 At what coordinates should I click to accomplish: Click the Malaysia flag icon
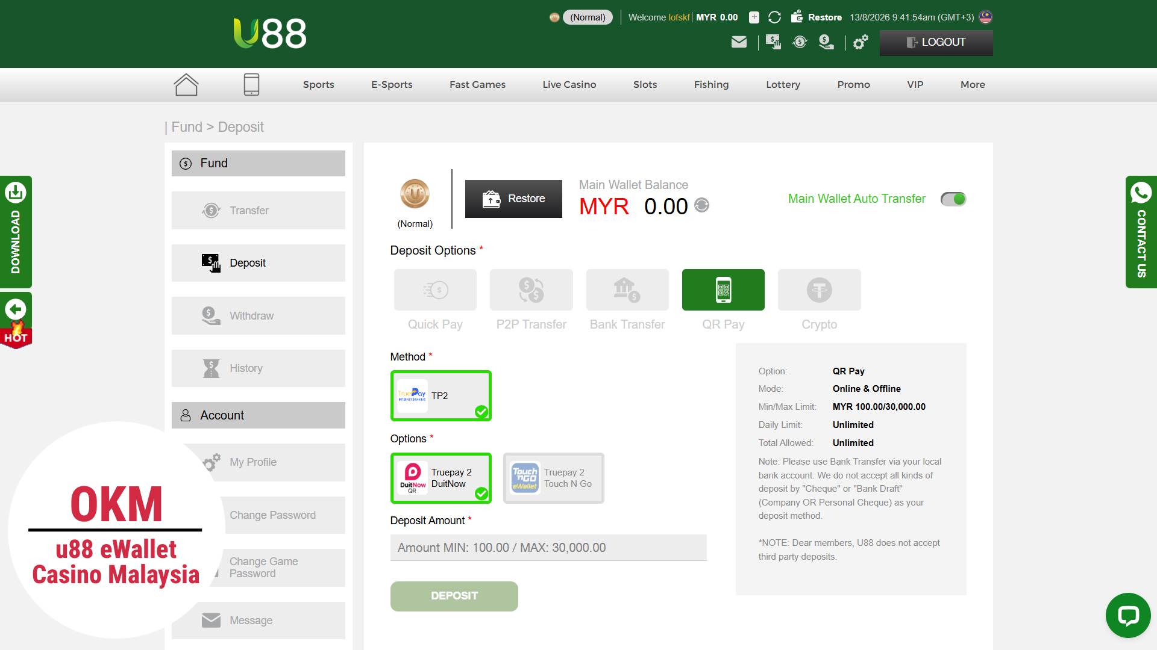986,17
